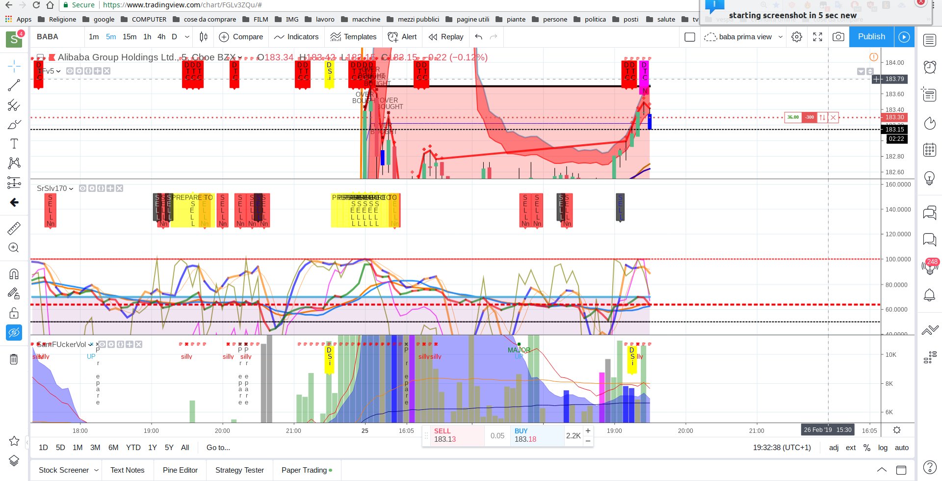Open the watchlist panel icon
This screenshot has height=481, width=942.
pos(930,40)
